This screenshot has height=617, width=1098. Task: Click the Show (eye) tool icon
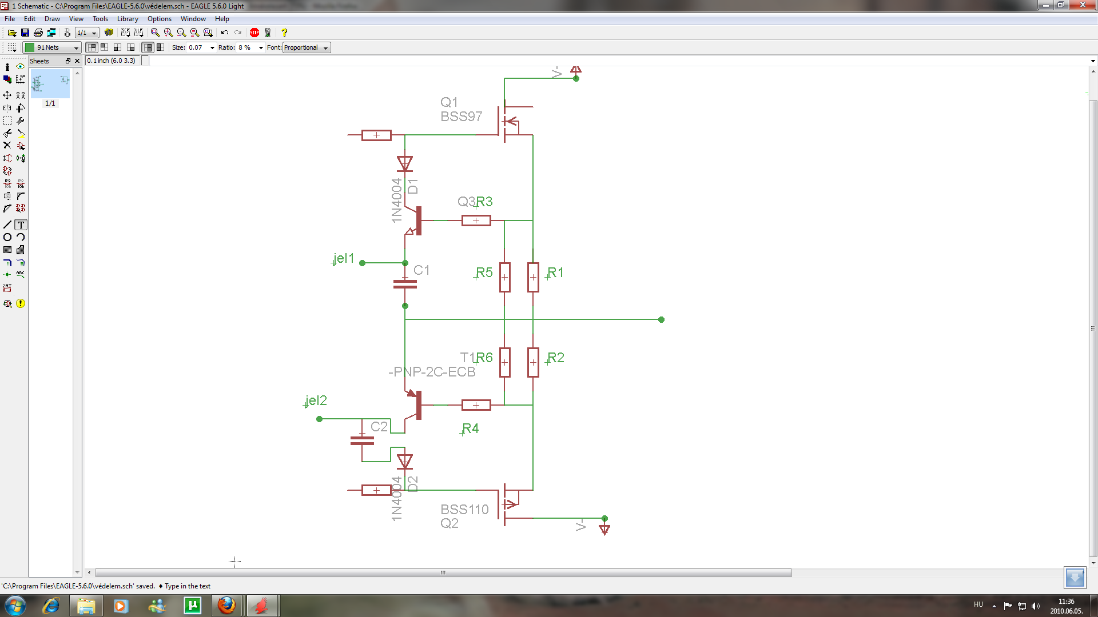(x=21, y=67)
